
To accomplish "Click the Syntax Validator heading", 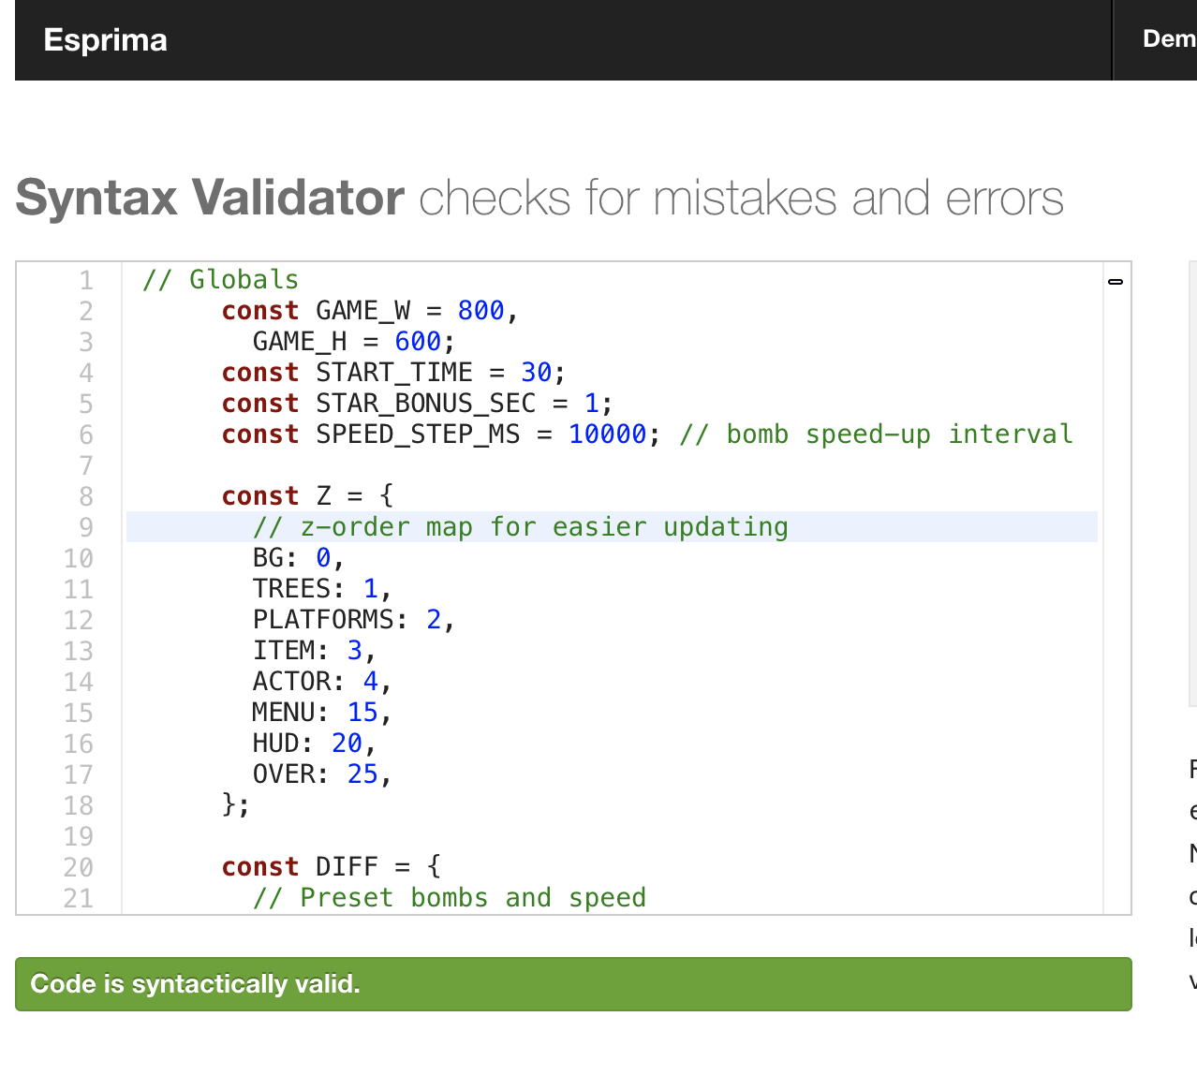I will [x=210, y=199].
